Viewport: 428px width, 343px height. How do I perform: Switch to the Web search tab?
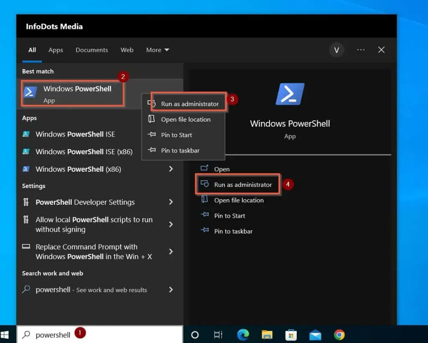127,50
